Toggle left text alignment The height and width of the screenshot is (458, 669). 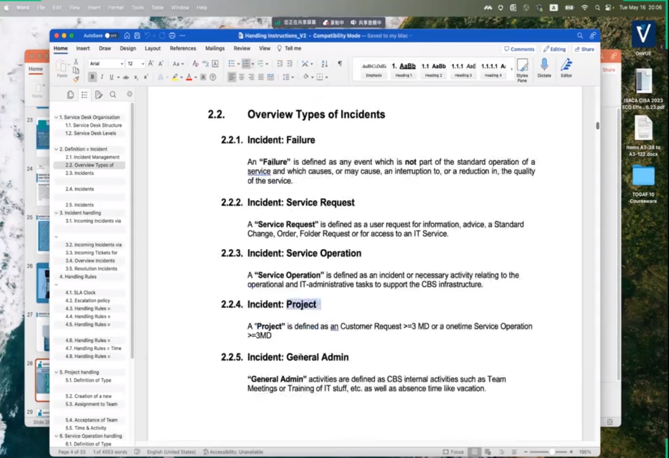click(231, 77)
